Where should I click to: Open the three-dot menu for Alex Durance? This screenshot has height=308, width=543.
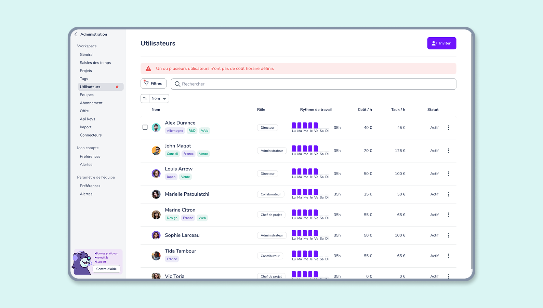point(448,128)
